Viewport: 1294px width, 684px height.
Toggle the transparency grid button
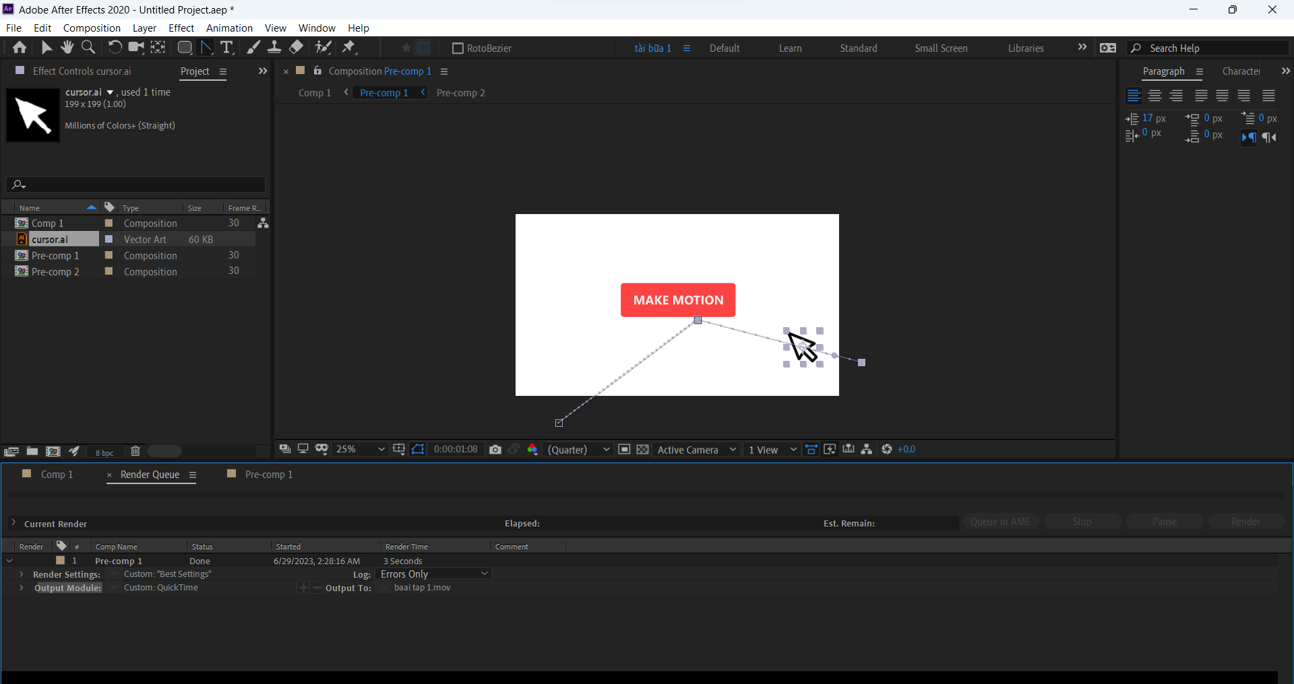coord(643,450)
